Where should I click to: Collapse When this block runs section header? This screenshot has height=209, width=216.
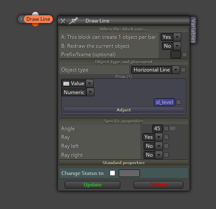[124, 29]
